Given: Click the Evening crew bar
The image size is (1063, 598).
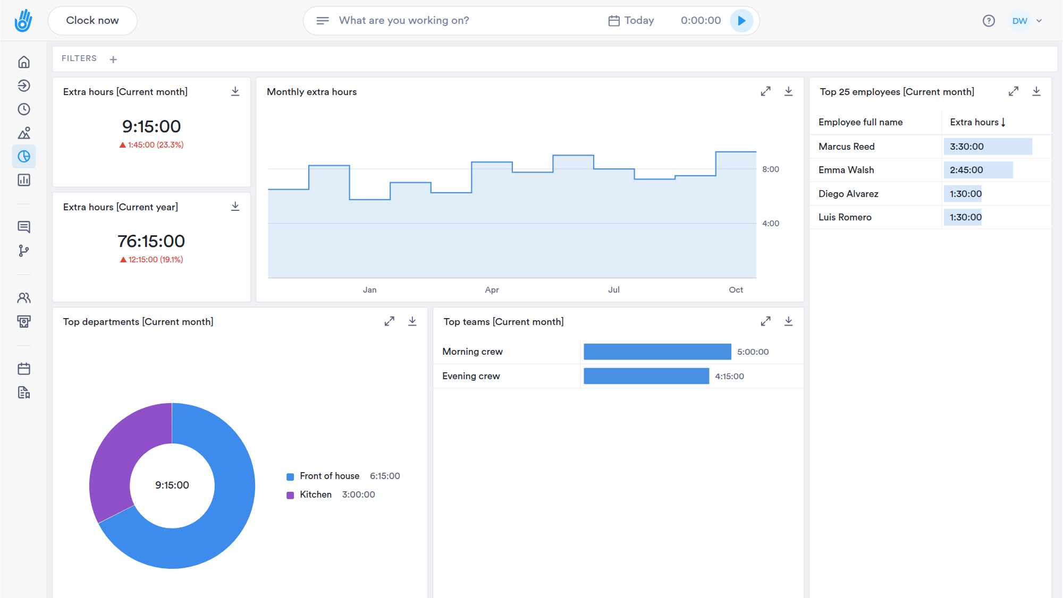Looking at the screenshot, I should (x=646, y=376).
